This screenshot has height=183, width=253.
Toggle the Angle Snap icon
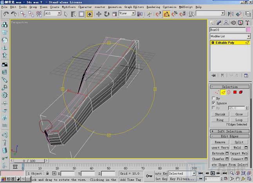click(x=166, y=14)
